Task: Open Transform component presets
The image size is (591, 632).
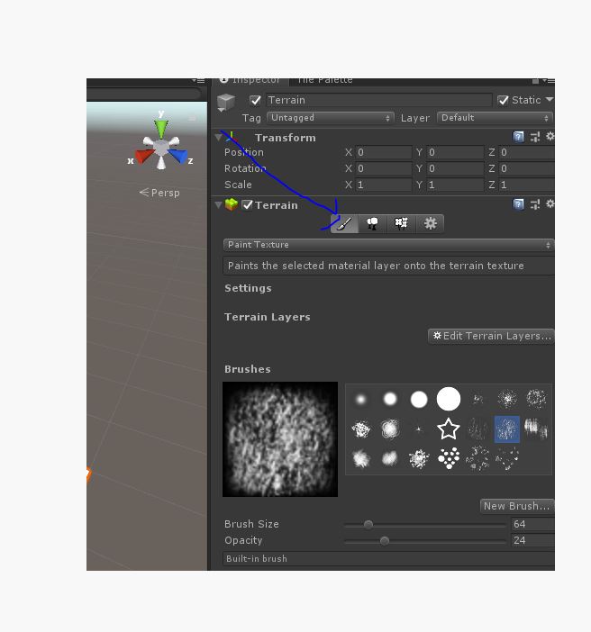Action: tap(535, 137)
